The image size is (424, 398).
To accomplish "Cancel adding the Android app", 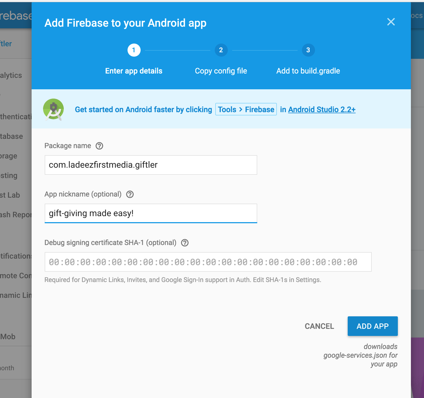I will 319,326.
